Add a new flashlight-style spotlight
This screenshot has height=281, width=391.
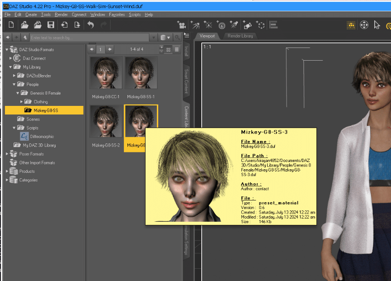[x=234, y=25]
